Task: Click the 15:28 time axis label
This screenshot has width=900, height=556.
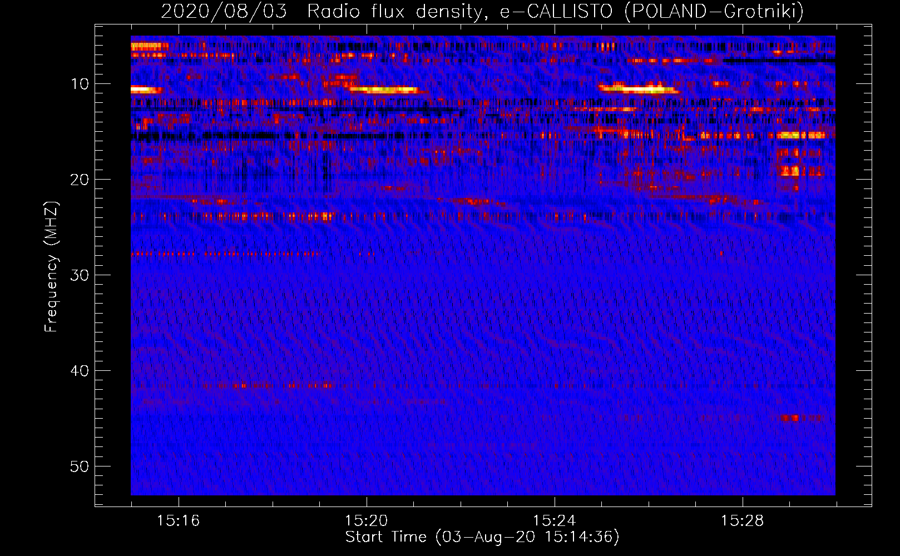Action: pyautogui.click(x=742, y=521)
